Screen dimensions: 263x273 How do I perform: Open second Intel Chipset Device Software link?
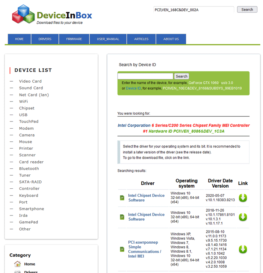click(146, 217)
